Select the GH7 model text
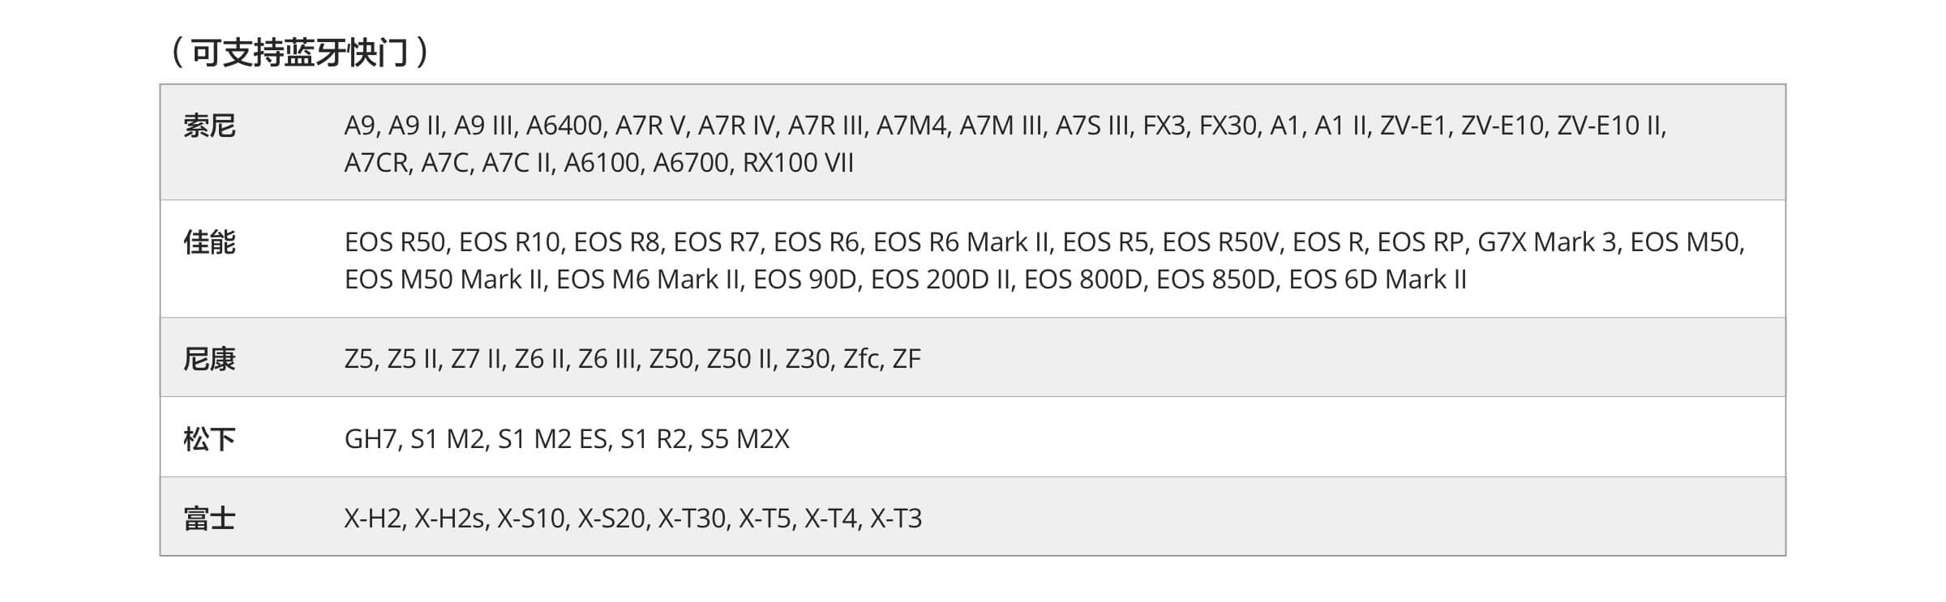The height and width of the screenshot is (602, 1946). (x=371, y=439)
